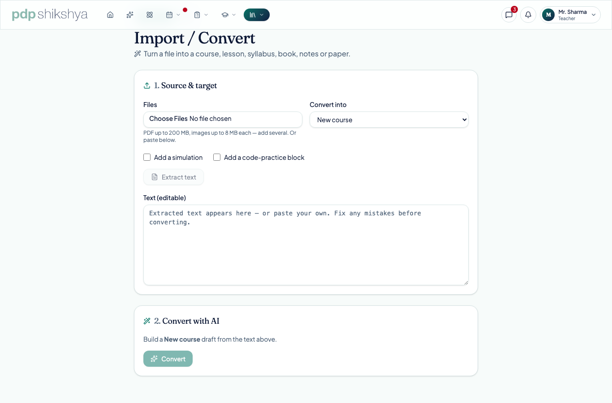
Task: Open the chat messages icon
Action: [509, 15]
